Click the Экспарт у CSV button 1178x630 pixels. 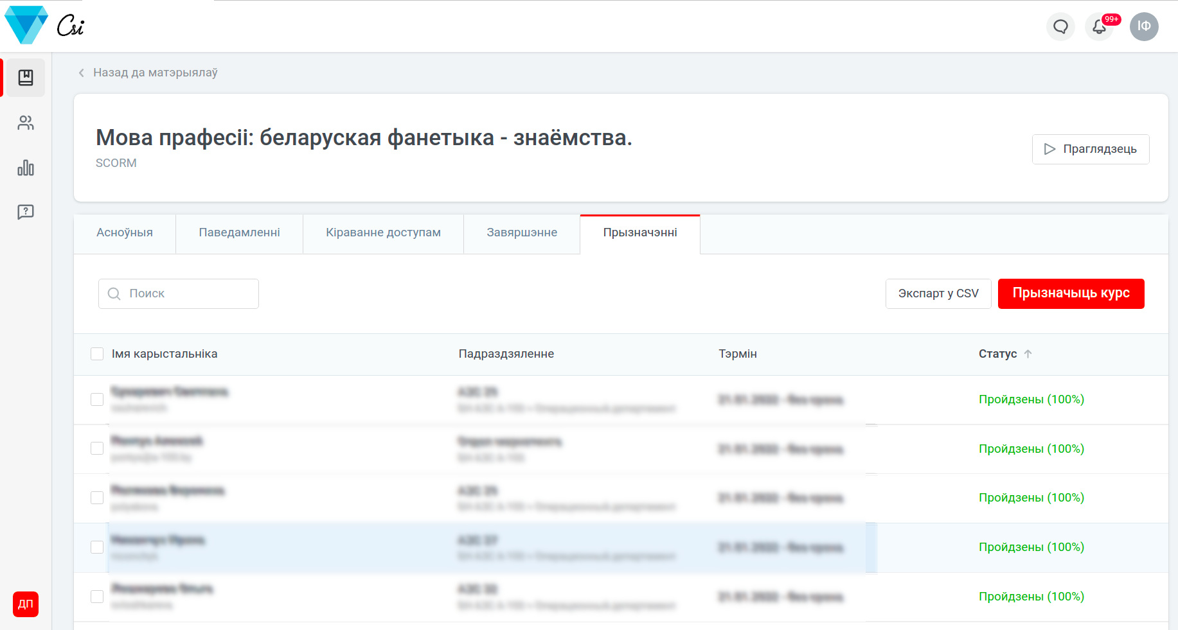tap(938, 293)
